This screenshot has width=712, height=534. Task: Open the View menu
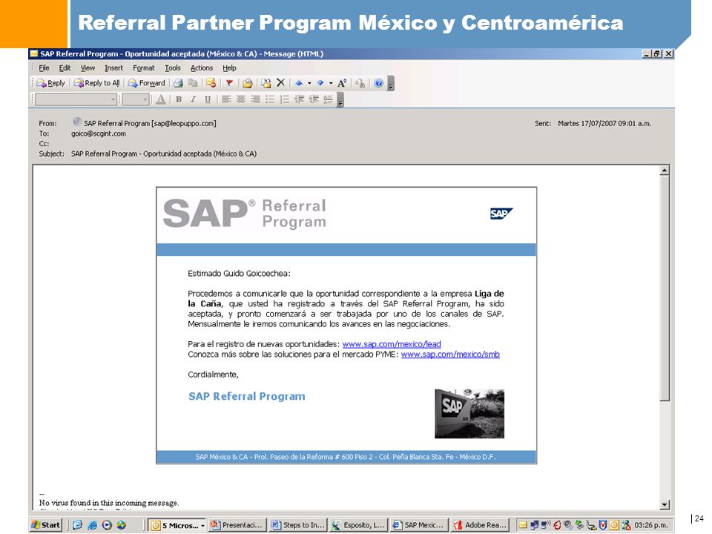(88, 67)
